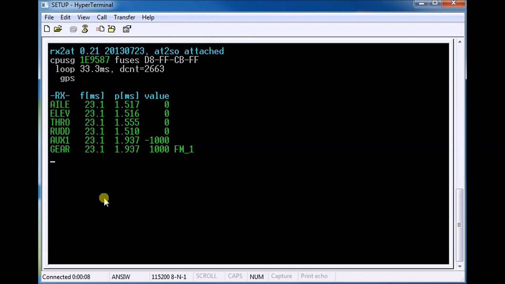
Task: Open the Call menu
Action: (x=102, y=17)
